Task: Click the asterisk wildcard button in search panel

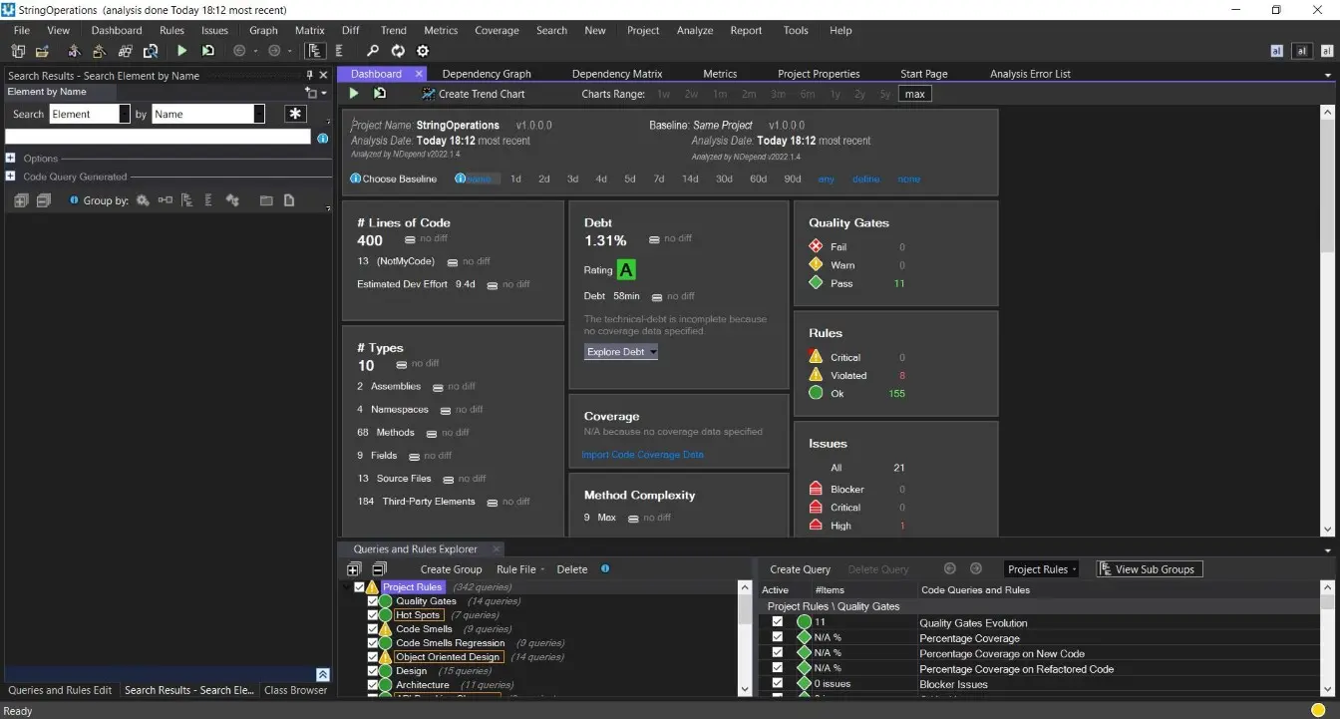Action: (x=295, y=114)
